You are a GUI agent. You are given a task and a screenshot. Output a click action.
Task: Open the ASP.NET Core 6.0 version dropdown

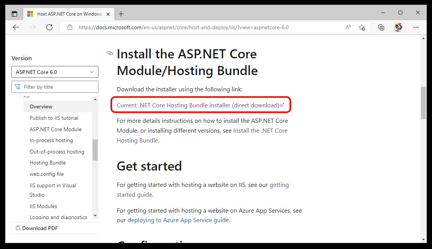click(x=55, y=72)
